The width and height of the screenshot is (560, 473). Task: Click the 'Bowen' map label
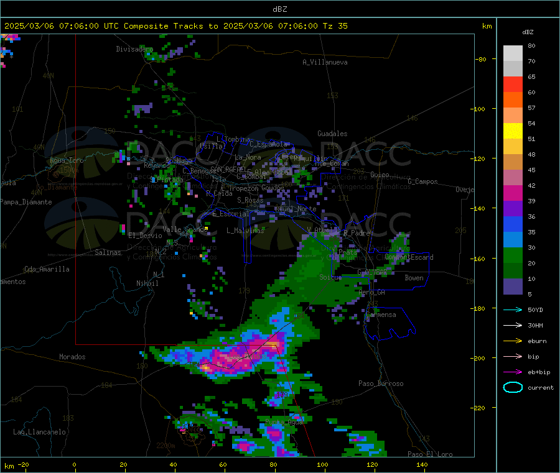tap(414, 278)
